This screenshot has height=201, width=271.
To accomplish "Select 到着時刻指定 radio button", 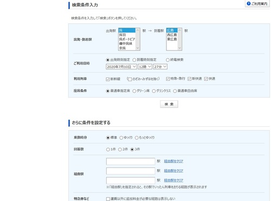I will [x=134, y=60].
